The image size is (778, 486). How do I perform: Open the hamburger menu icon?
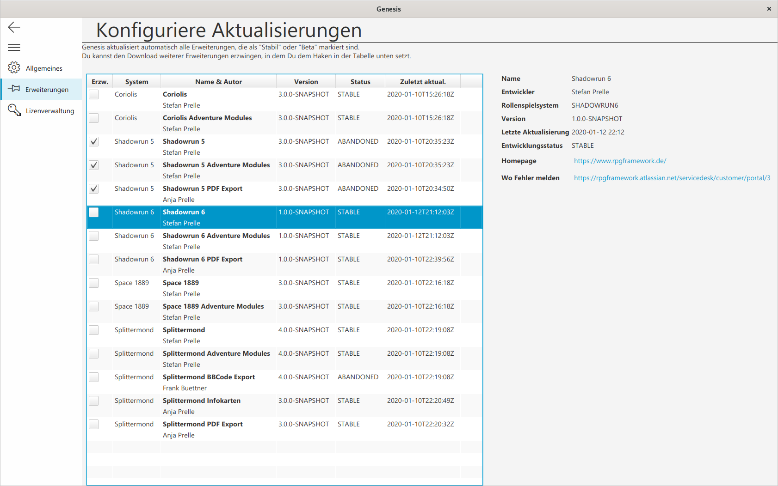coord(14,47)
